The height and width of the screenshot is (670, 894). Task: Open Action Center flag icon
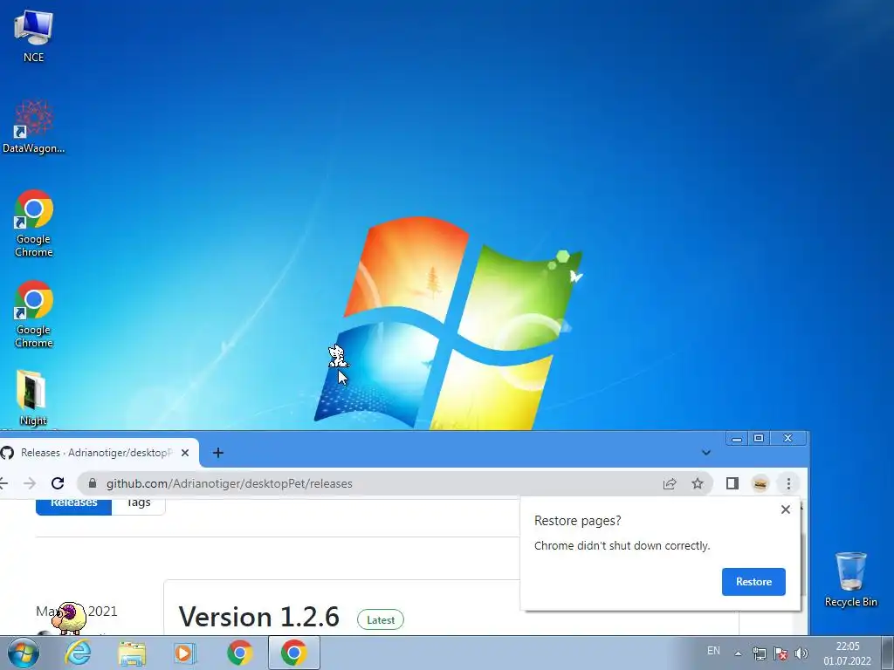(781, 653)
